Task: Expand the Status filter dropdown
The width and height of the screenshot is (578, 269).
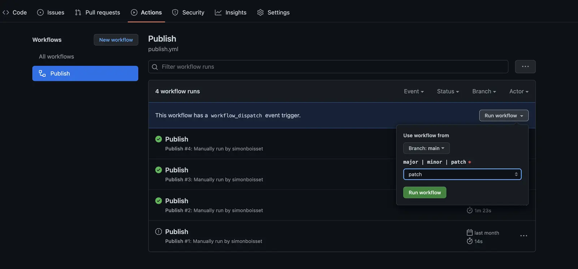Action: (448, 91)
